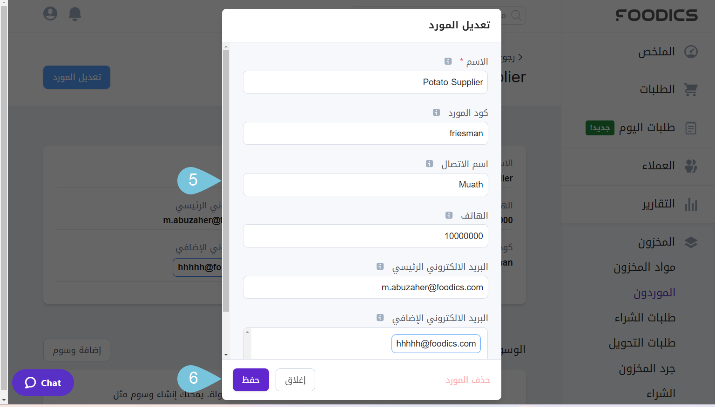Click the inventory layers icon beside المخزون
The width and height of the screenshot is (715, 407).
pos(692,242)
